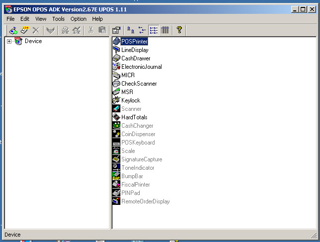The width and height of the screenshot is (320, 242).
Task: Click the POSKeyboard list entry text
Action: click(138, 143)
